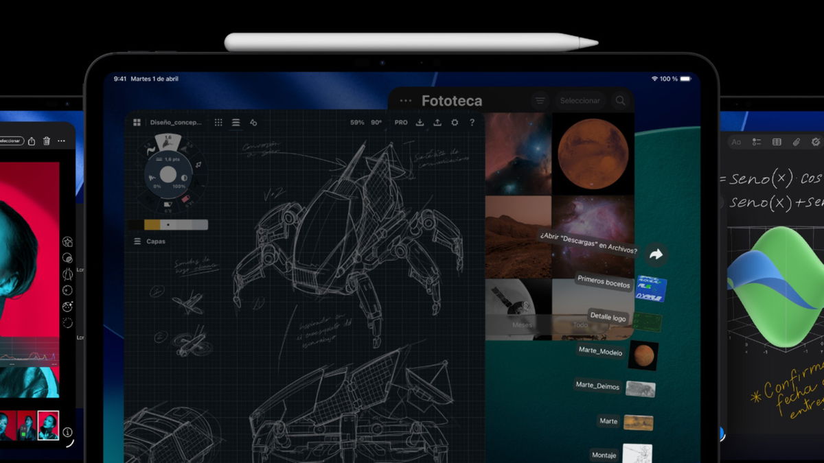Switch to the Todo tab in Fototeca
Image resolution: width=824 pixels, height=463 pixels.
click(x=580, y=324)
